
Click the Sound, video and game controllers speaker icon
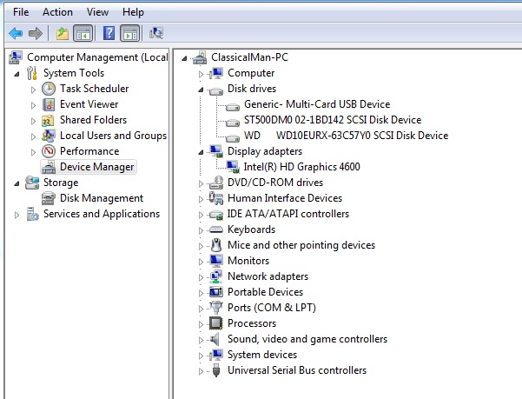pyautogui.click(x=215, y=339)
